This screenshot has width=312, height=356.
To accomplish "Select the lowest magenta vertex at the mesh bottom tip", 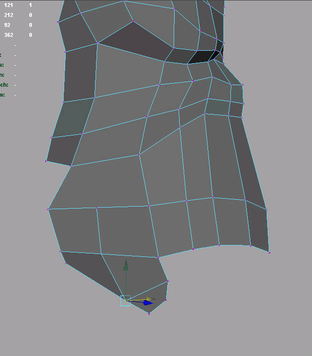I will [x=149, y=314].
